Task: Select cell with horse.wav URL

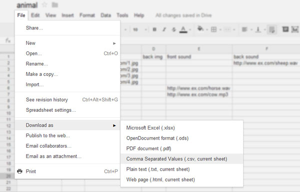Action: pyautogui.click(x=199, y=88)
